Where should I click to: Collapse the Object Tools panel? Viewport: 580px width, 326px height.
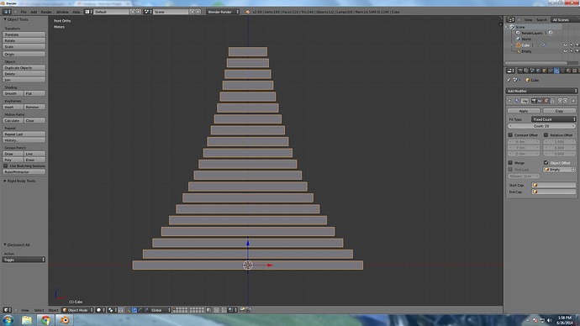click(16, 19)
